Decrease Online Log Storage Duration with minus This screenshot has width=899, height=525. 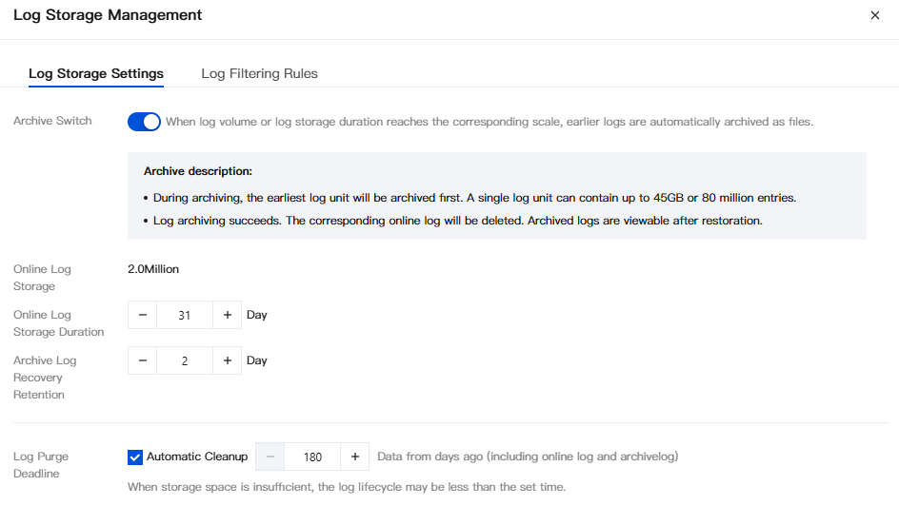tap(143, 315)
